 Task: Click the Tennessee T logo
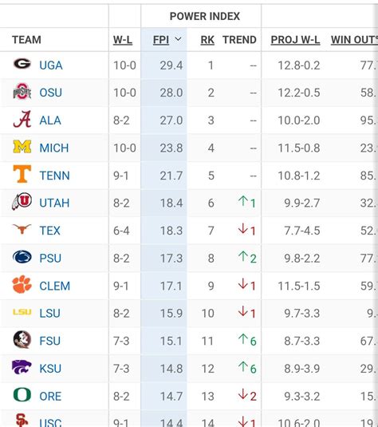(22, 174)
